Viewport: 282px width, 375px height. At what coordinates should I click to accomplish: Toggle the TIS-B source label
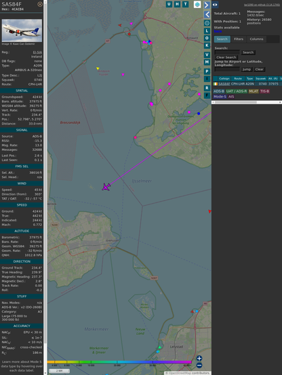264,91
